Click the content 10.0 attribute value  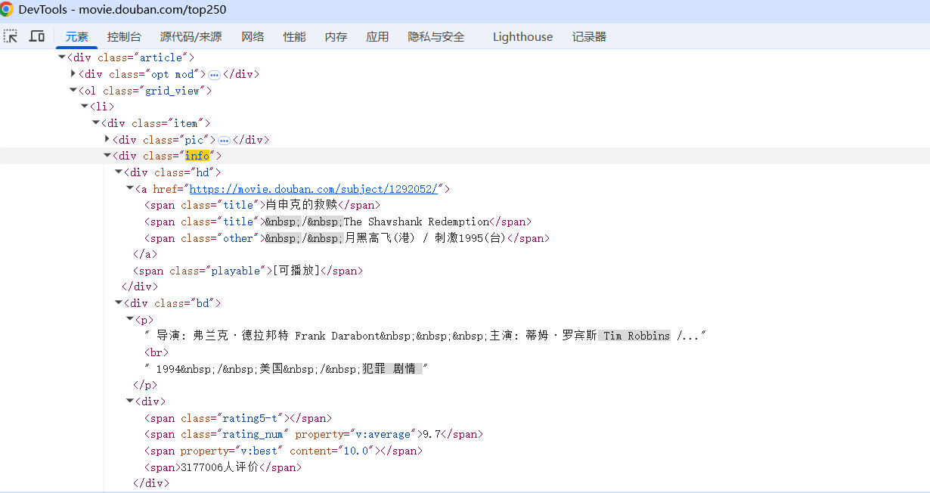(x=355, y=451)
